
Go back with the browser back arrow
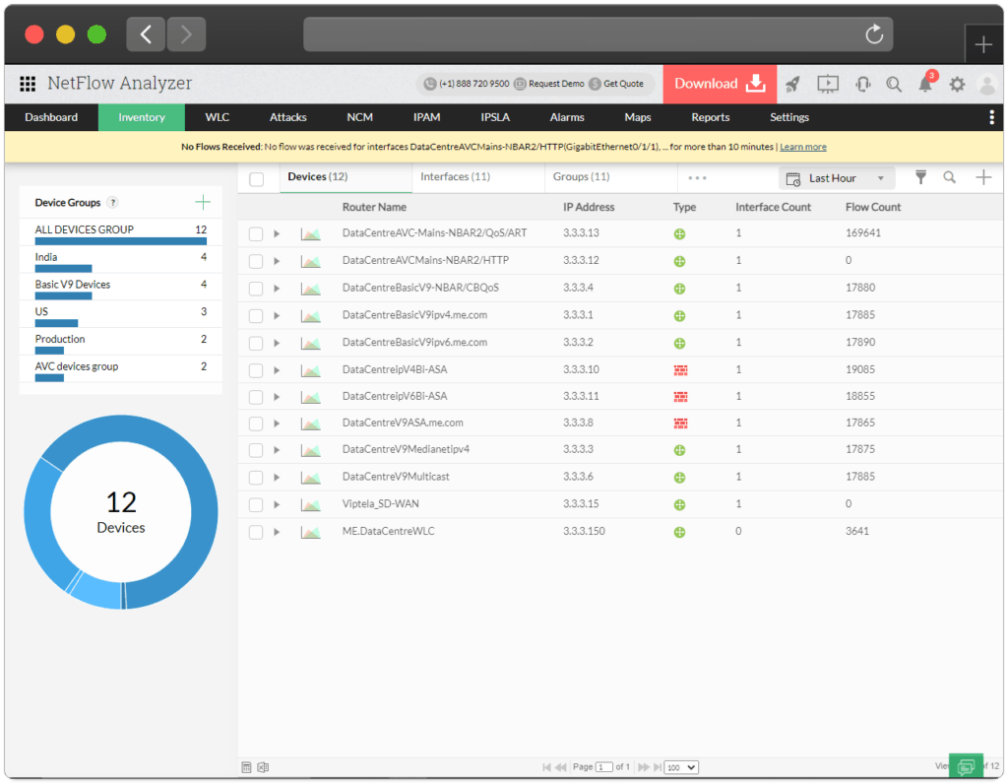click(146, 34)
